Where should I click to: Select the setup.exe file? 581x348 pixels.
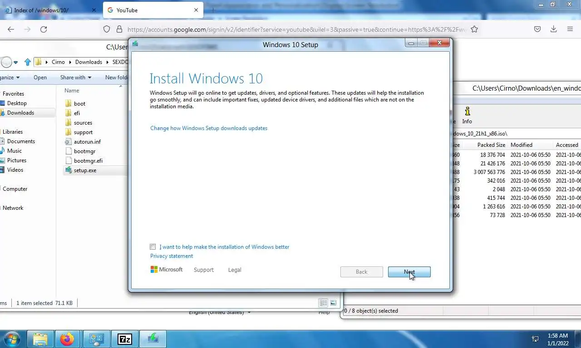[85, 170]
